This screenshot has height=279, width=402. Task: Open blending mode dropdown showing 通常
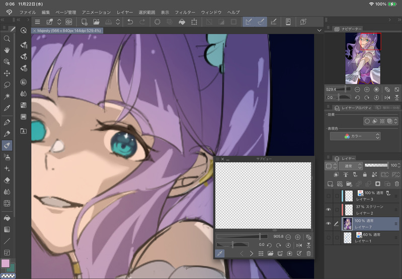351,166
